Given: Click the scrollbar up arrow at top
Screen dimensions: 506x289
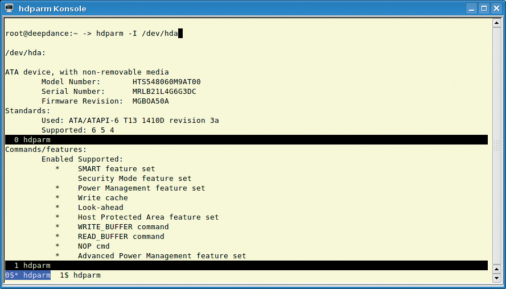Looking at the screenshot, I should (497, 23).
